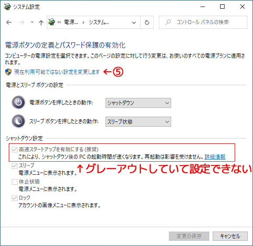Go up one folder level
This screenshot has width=253, height=246.
[41, 22]
